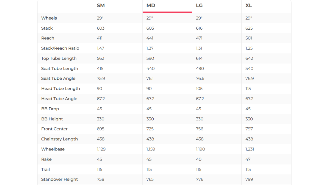329x185 pixels.
Task: Select the MD Front Center value 725
Action: (150, 129)
